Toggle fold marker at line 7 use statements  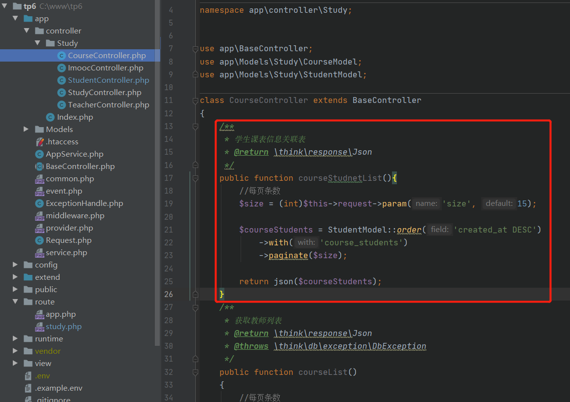(196, 49)
